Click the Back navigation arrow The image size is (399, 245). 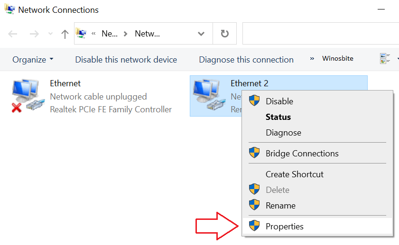(x=13, y=34)
